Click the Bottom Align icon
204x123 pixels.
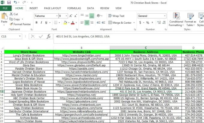click(92, 16)
